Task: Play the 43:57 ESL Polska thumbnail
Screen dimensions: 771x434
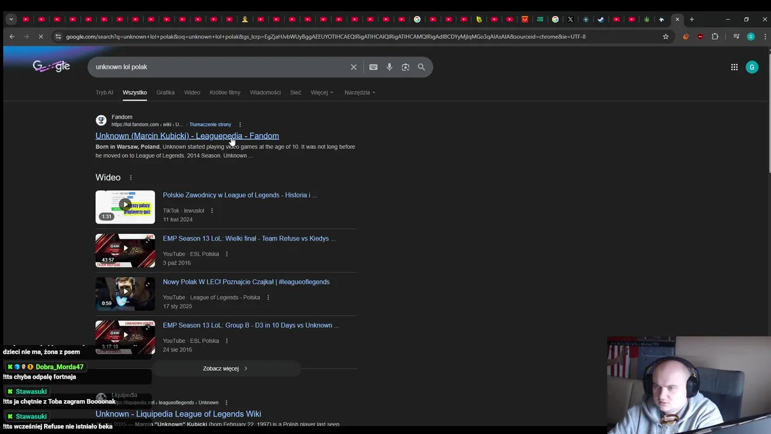Action: [125, 250]
